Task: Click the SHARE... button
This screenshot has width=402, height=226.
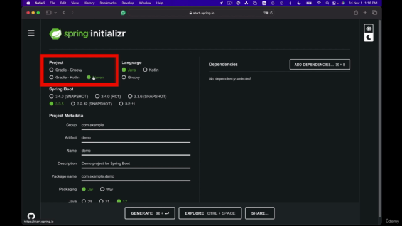Action: 259,213
